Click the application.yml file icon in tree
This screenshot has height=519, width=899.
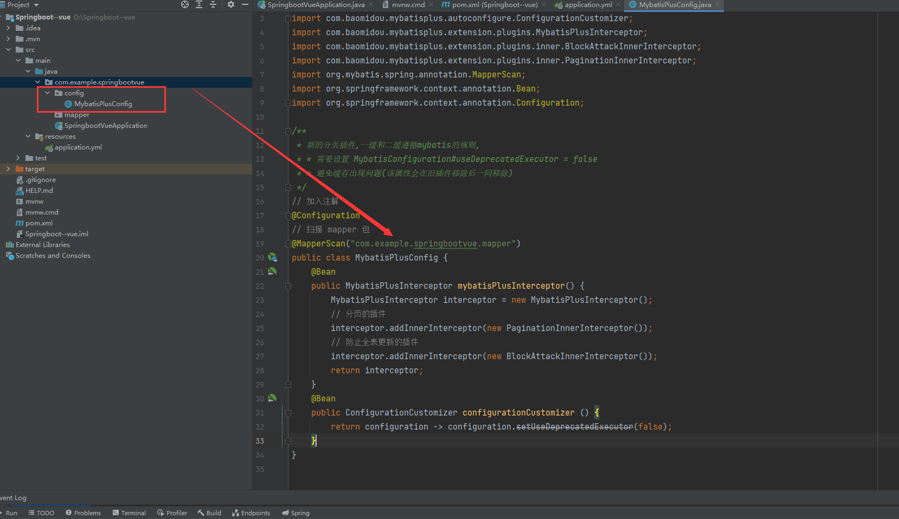[x=49, y=147]
